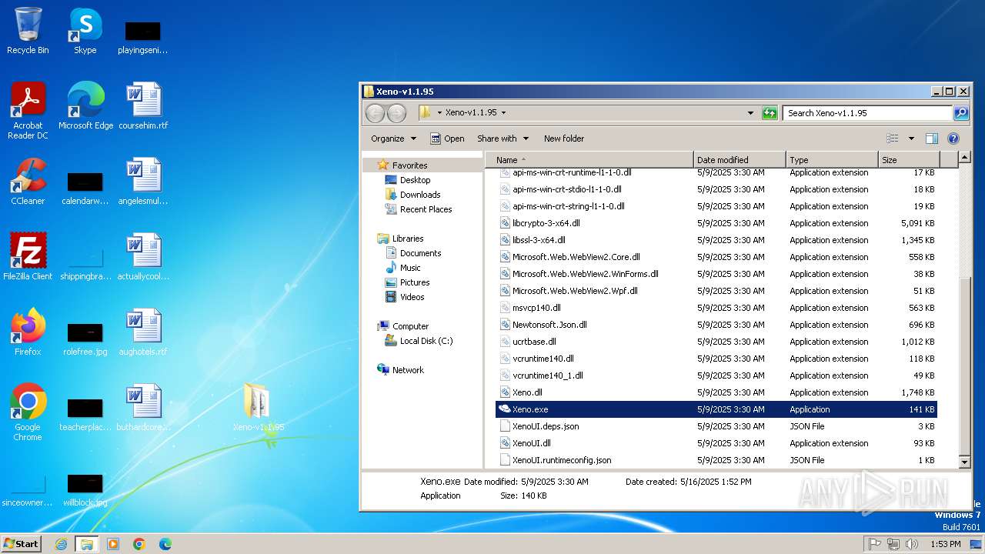Open Local Disk (C:) in navigation pane
Viewport: 985px width, 554px height.
[426, 341]
